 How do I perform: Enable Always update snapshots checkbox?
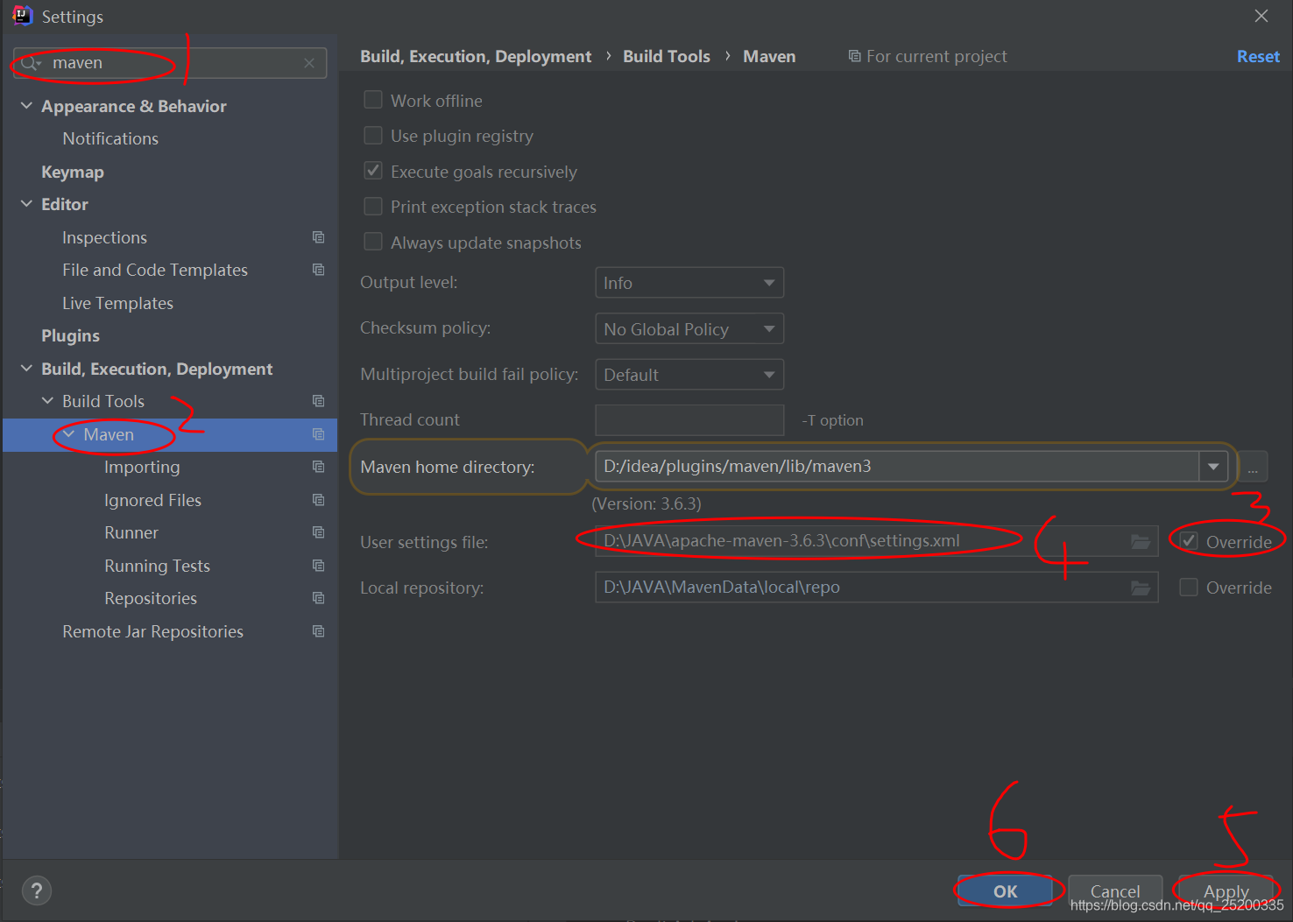(x=373, y=242)
